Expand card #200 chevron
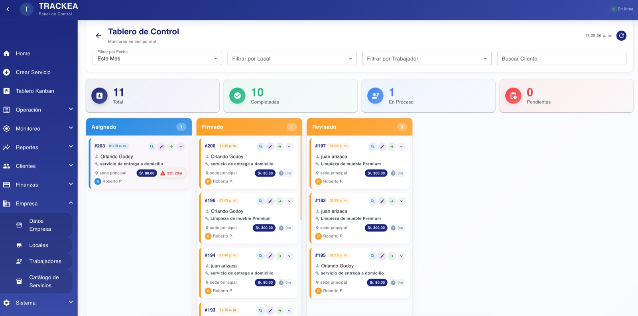Viewport: 638px width, 316px height. click(x=289, y=147)
